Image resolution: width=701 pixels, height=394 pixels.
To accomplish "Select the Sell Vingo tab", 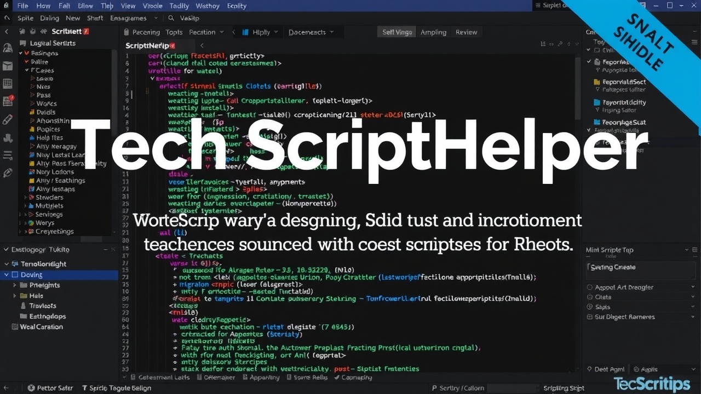I will [x=397, y=32].
